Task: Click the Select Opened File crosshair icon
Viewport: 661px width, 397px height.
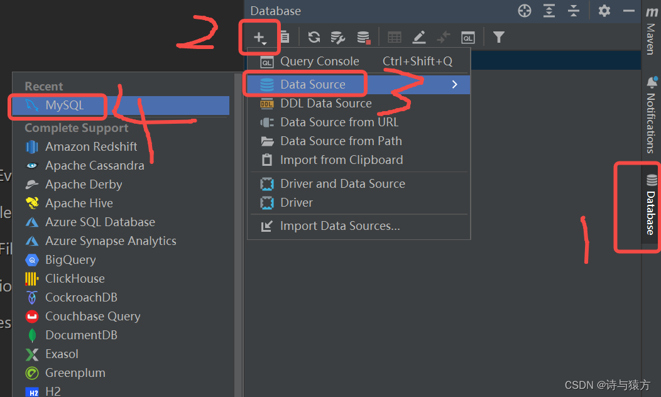Action: [525, 11]
